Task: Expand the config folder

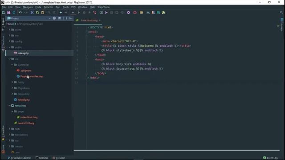Action: pyautogui.click(x=10, y=41)
